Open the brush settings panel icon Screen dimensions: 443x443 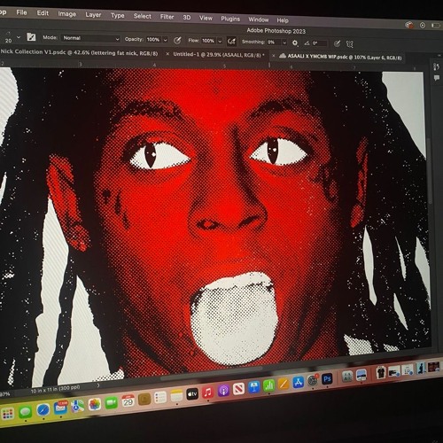click(31, 37)
